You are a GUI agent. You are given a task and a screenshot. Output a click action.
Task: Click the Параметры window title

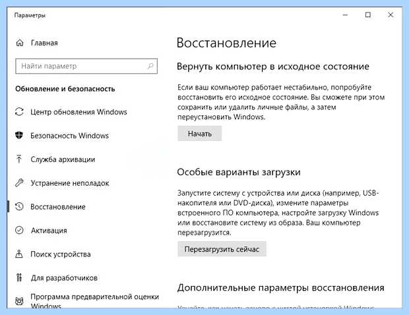pyautogui.click(x=30, y=15)
